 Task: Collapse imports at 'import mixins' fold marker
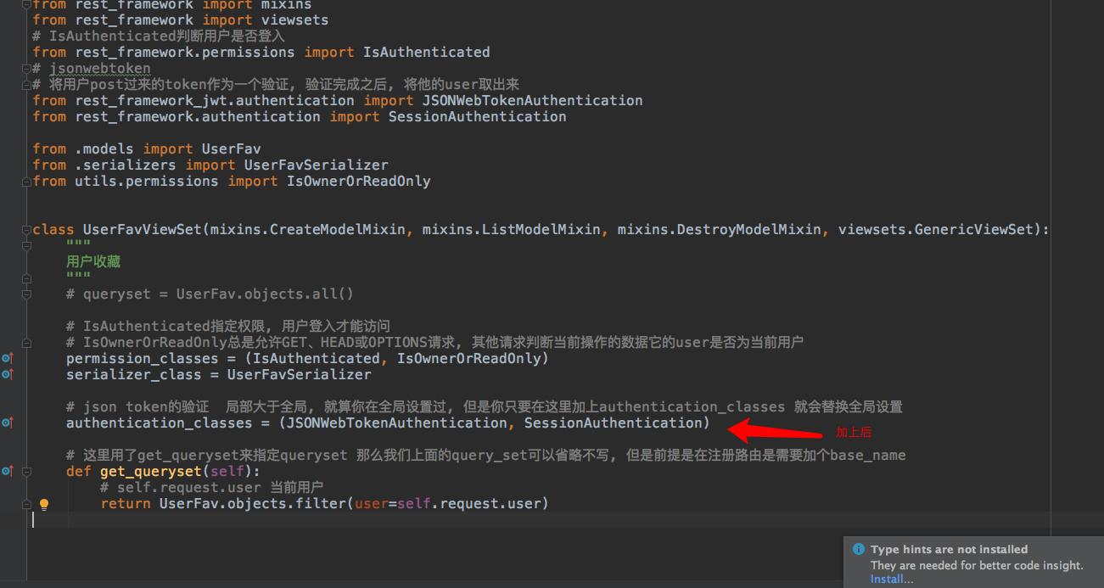click(27, 3)
